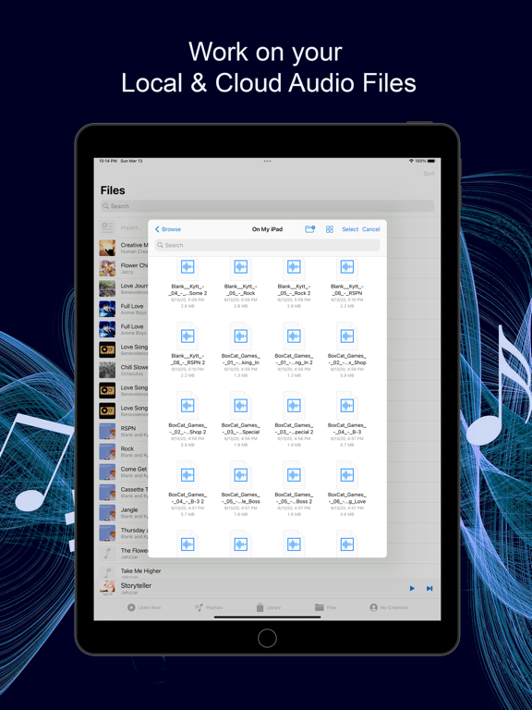
Task: Pick BoxCat_Games_-_02_-...x_Shop file
Action: (x=347, y=349)
